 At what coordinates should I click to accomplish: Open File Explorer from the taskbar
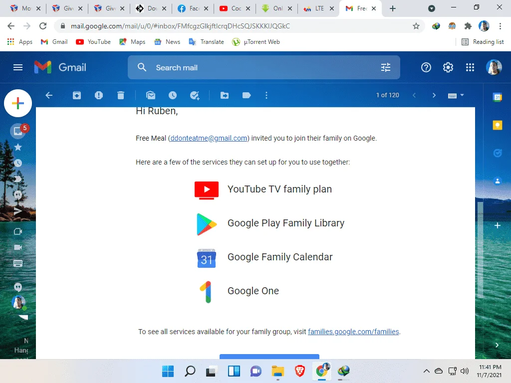coord(277,371)
